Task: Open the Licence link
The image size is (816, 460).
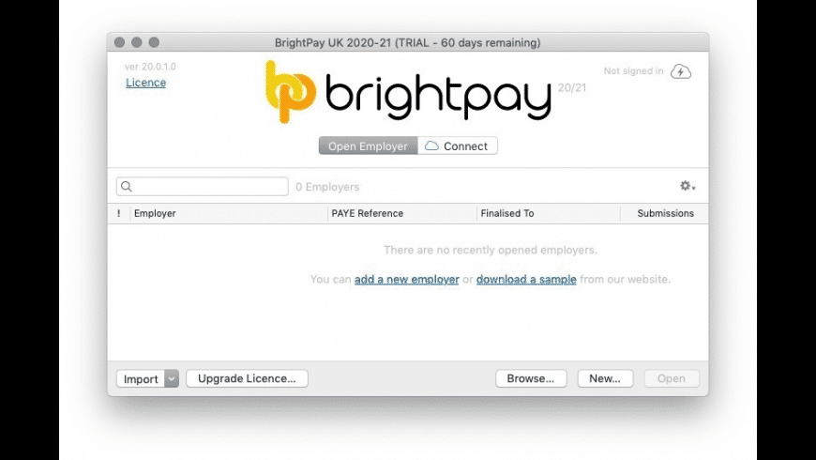Action: pyautogui.click(x=145, y=83)
